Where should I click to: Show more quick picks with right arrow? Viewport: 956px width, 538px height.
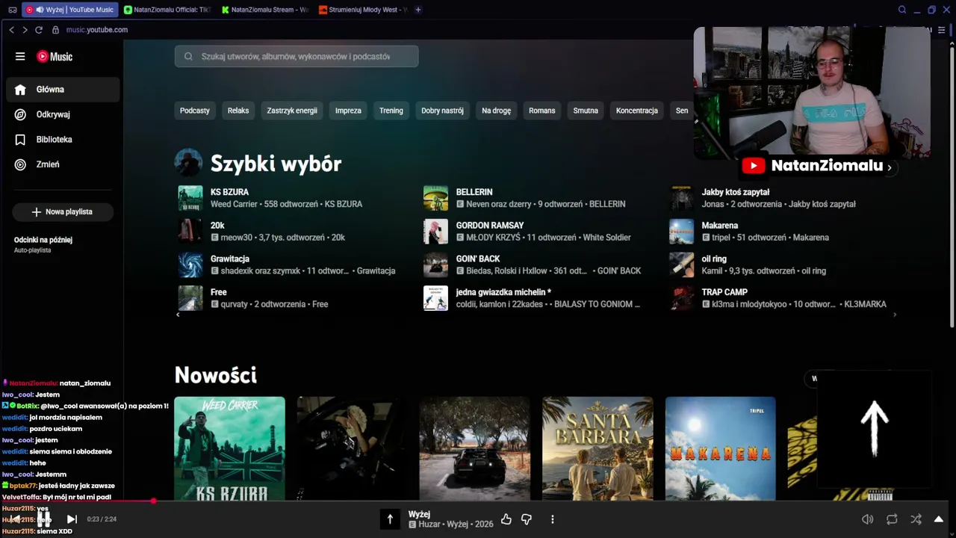coord(895,315)
